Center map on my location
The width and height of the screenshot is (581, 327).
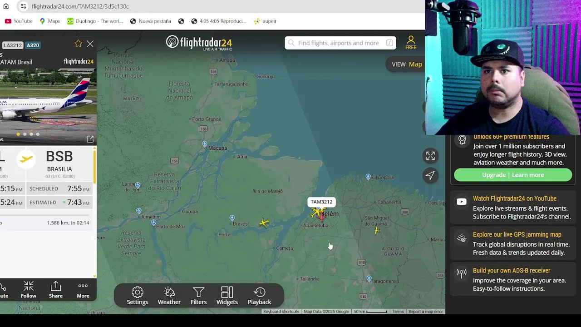tap(430, 175)
